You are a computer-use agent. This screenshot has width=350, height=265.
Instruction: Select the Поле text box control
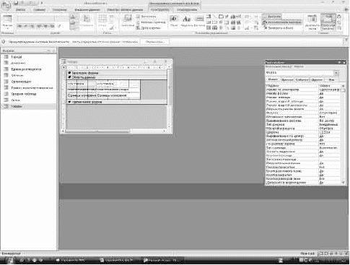coord(174,21)
